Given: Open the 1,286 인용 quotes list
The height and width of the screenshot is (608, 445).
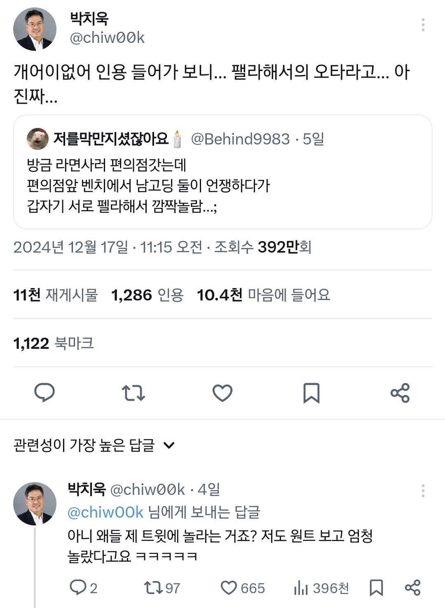Looking at the screenshot, I should pos(147,295).
